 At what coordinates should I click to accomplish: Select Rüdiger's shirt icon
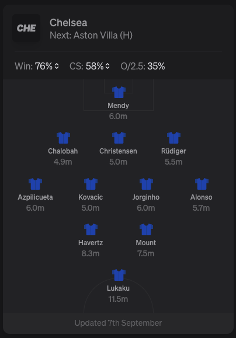(x=173, y=138)
